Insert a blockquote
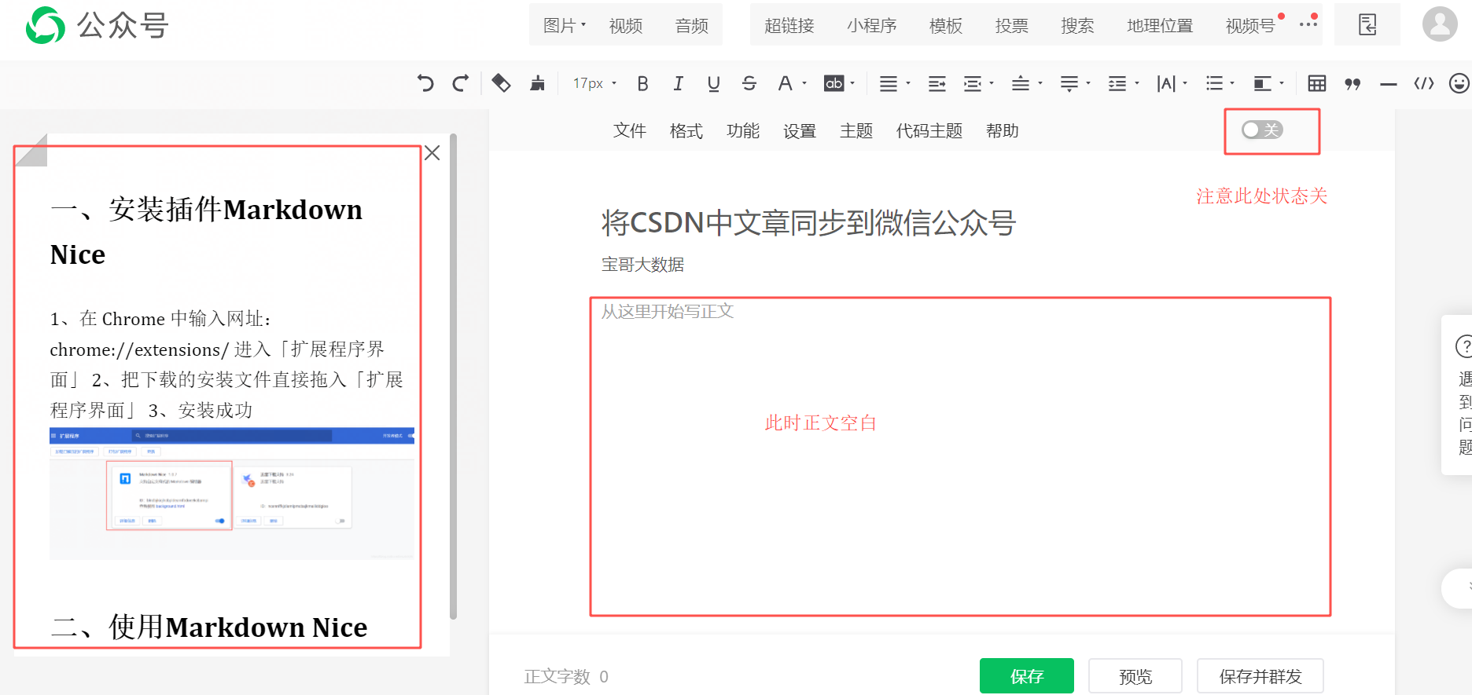 [x=1352, y=83]
